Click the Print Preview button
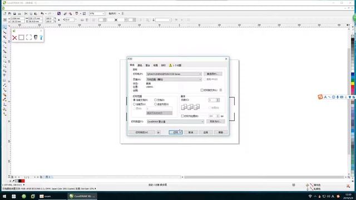This screenshot has height=200, width=356. point(142,132)
